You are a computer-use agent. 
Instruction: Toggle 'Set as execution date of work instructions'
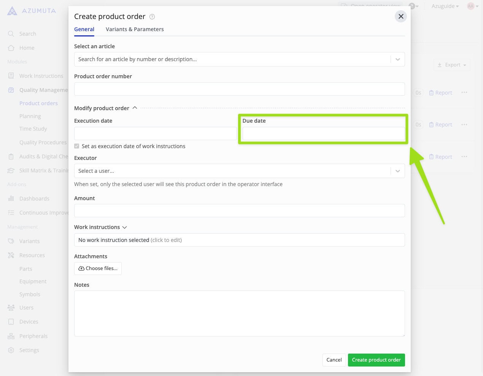click(76, 146)
